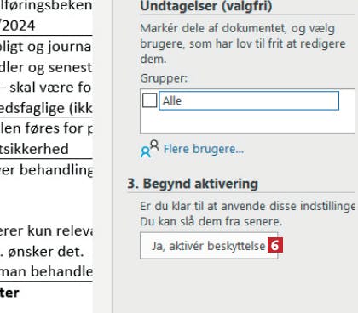
Task: Click the document line with ønsker det.
Action: [x=42, y=252]
